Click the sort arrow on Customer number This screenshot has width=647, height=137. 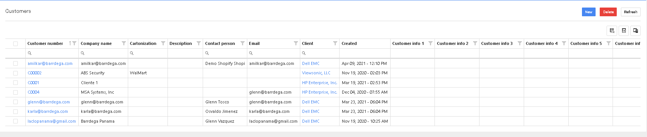[70, 43]
